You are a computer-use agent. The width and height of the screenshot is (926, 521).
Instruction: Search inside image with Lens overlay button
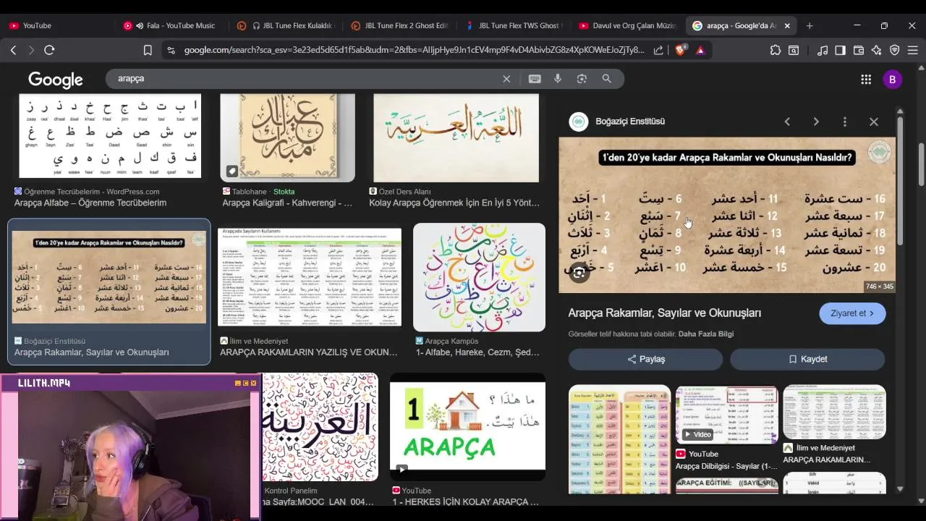click(579, 273)
